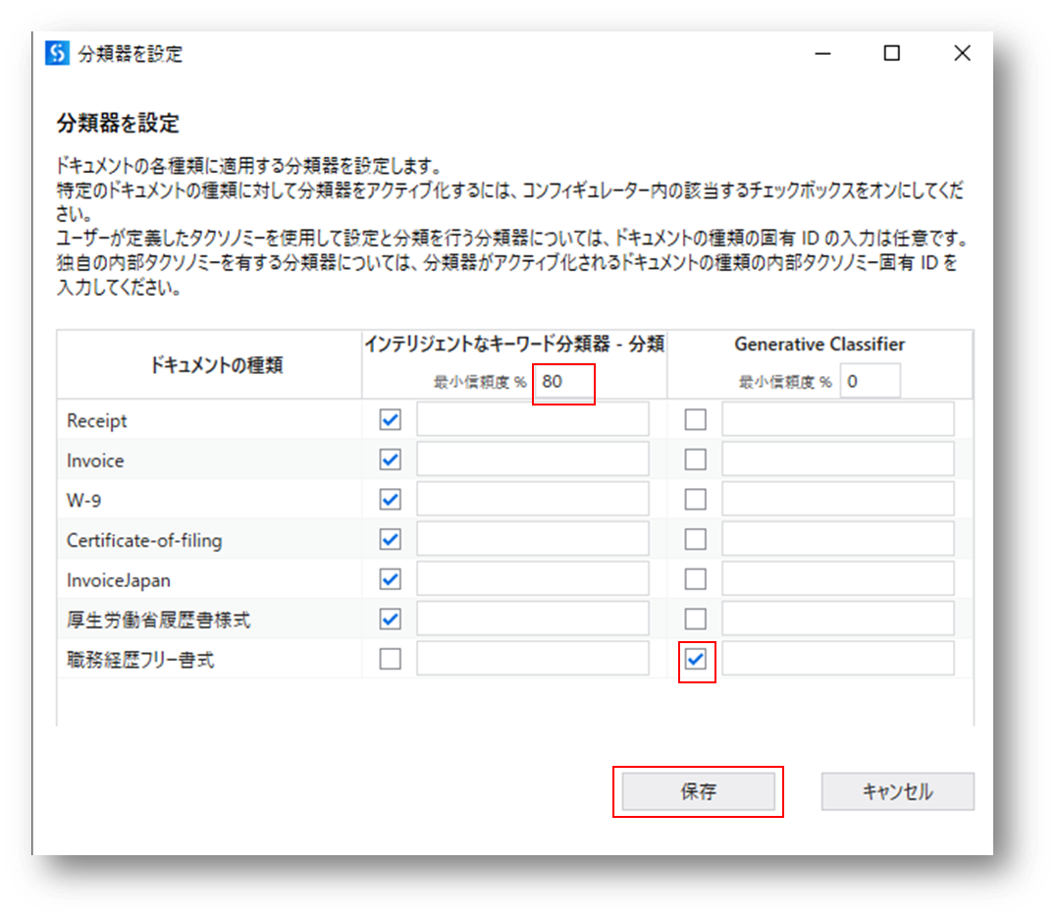Select the InvoiceJapan document type label
This screenshot has width=1057, height=919.
pyautogui.click(x=119, y=580)
